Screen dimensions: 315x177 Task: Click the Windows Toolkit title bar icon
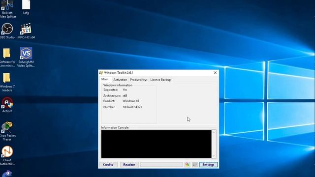pyautogui.click(x=101, y=73)
